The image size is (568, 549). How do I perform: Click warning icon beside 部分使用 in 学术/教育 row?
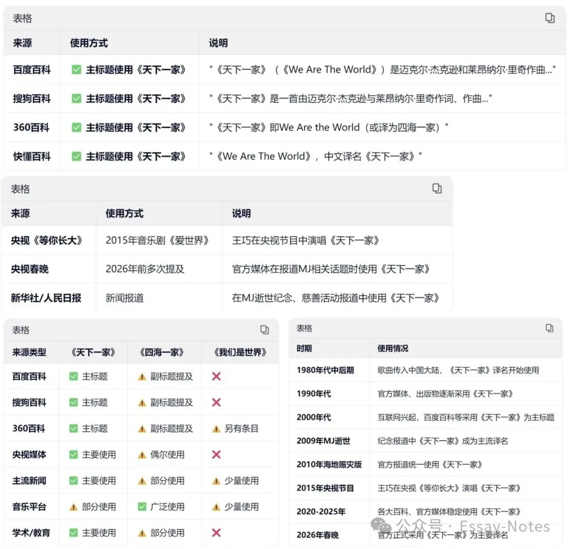(x=142, y=533)
